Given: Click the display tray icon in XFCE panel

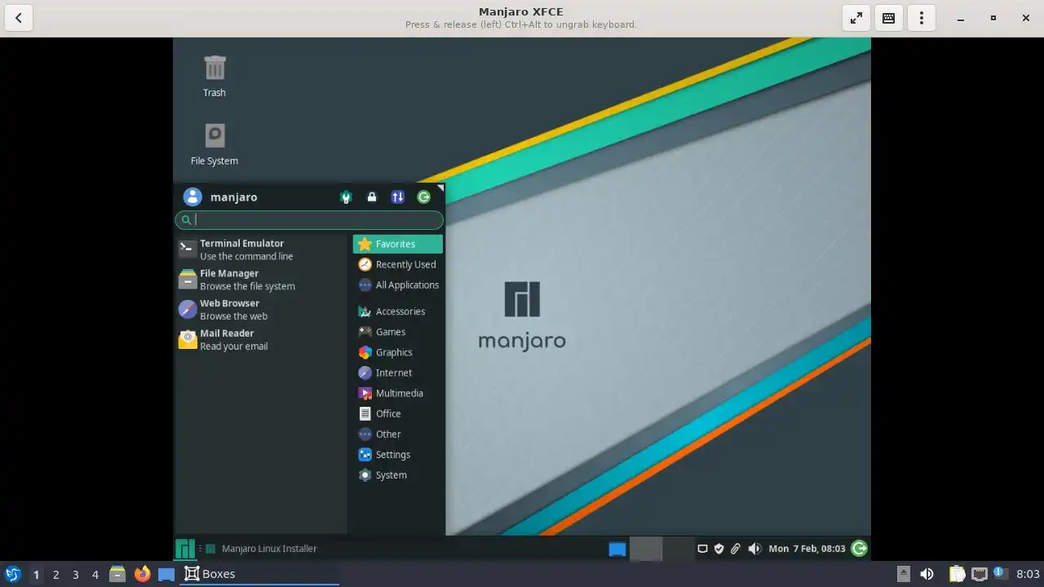Looking at the screenshot, I should pyautogui.click(x=702, y=549).
